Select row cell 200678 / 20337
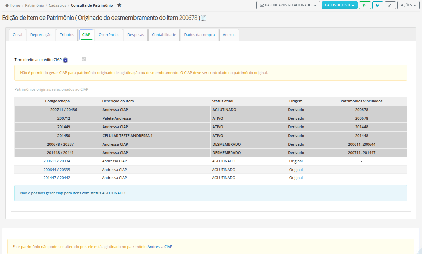The image size is (422, 254). [57, 144]
